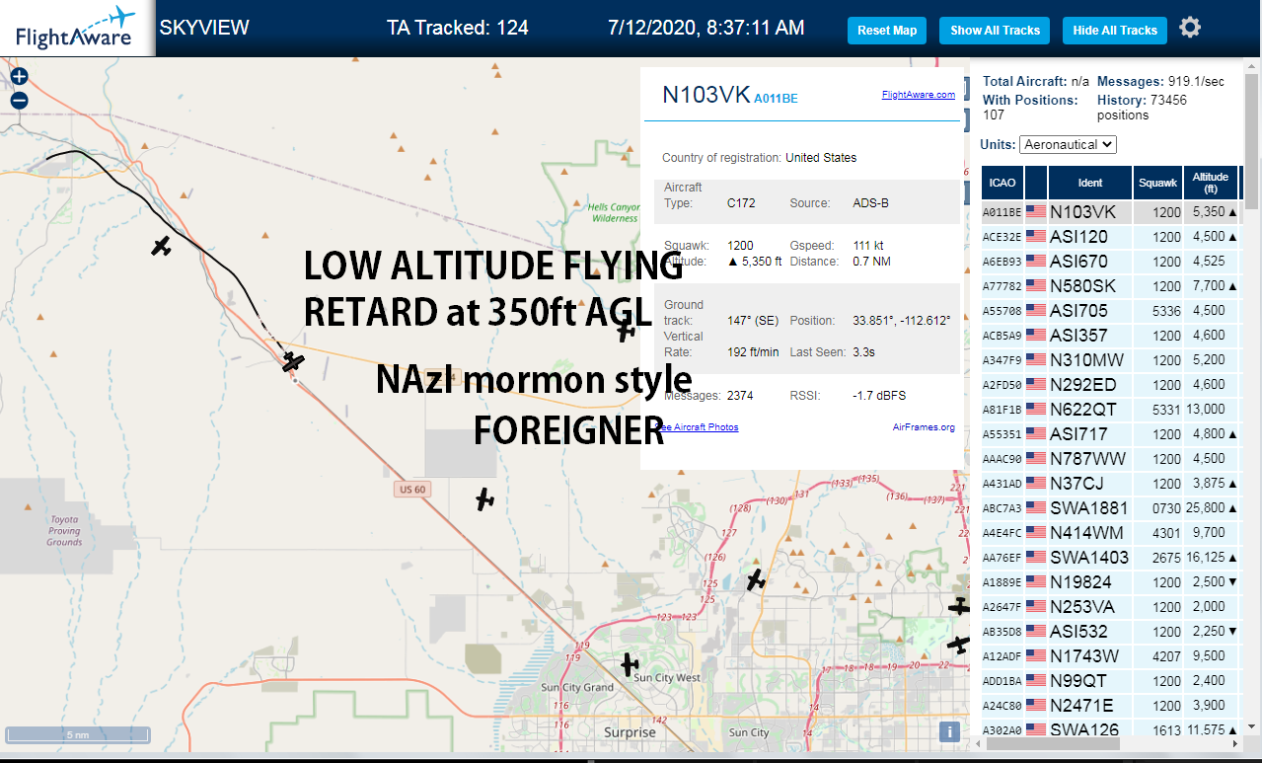Click the N103VK title in info panel
This screenshot has height=763, width=1262.
tap(706, 95)
